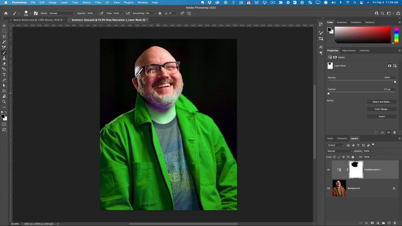Click the macOS Spotlight search icon
402x226 pixels.
click(x=354, y=3)
